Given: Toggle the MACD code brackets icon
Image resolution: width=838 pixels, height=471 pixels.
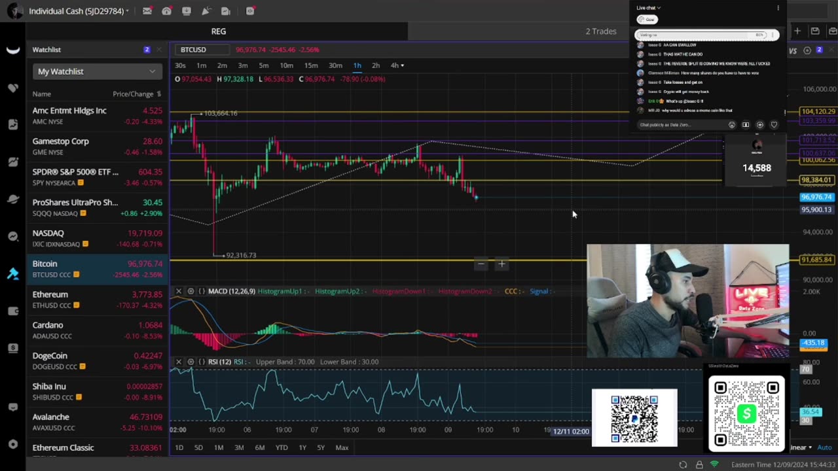Looking at the screenshot, I should (202, 291).
